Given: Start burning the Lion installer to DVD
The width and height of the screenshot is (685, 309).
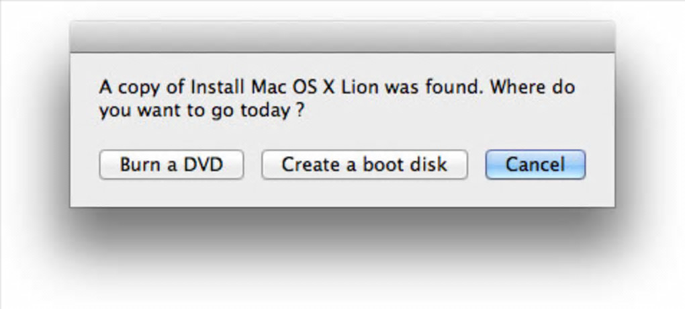Looking at the screenshot, I should (x=171, y=165).
